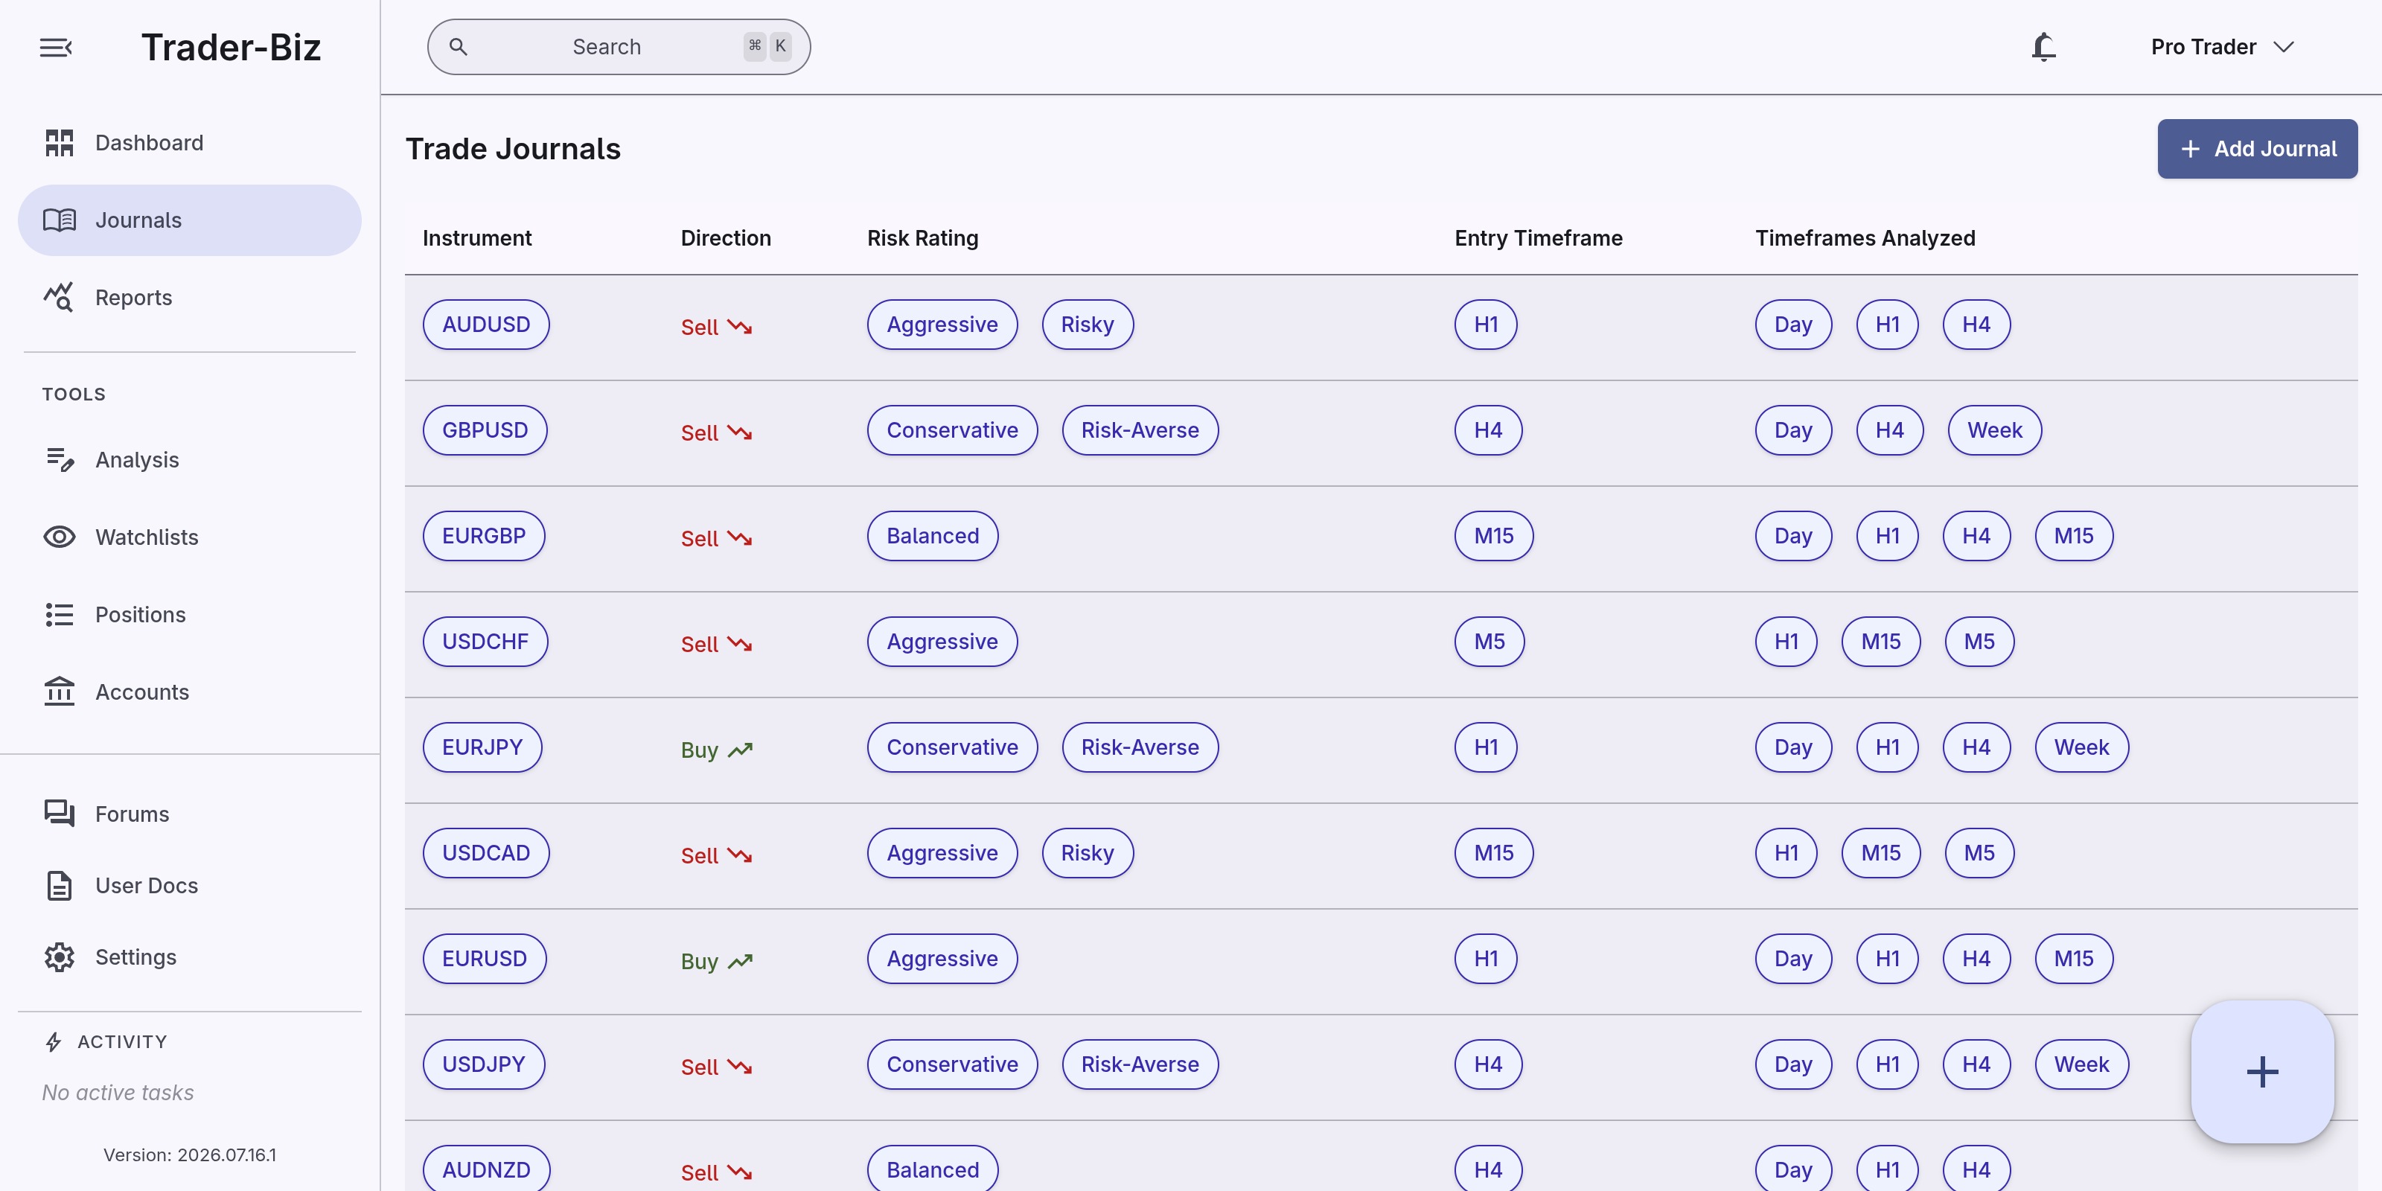Click Week chip in GBPUSD row
The width and height of the screenshot is (2382, 1191).
(x=1995, y=430)
